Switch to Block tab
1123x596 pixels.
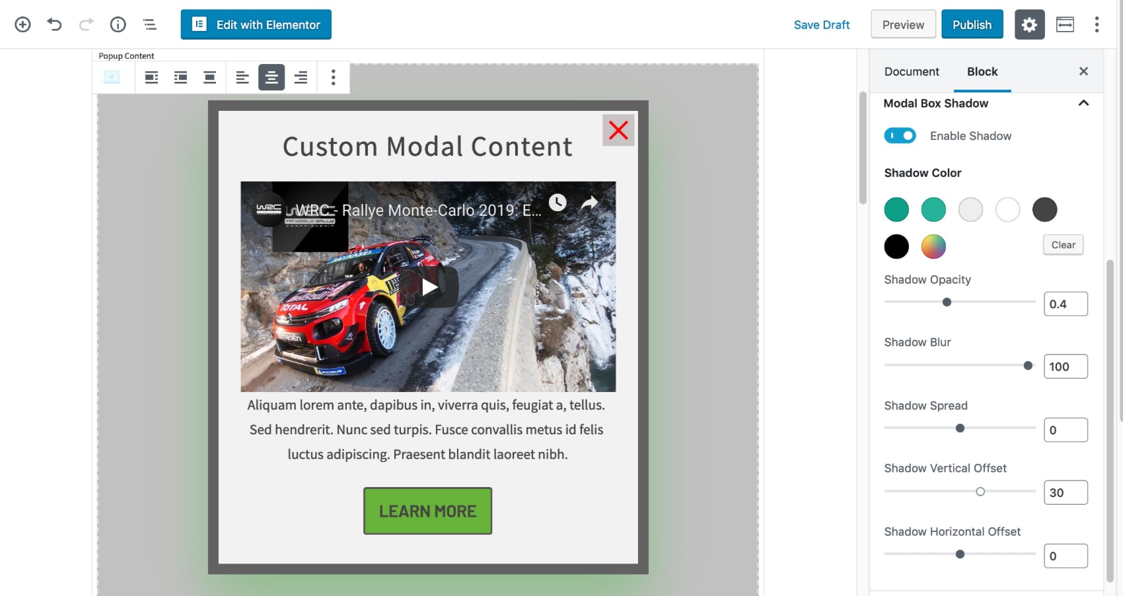tap(982, 71)
